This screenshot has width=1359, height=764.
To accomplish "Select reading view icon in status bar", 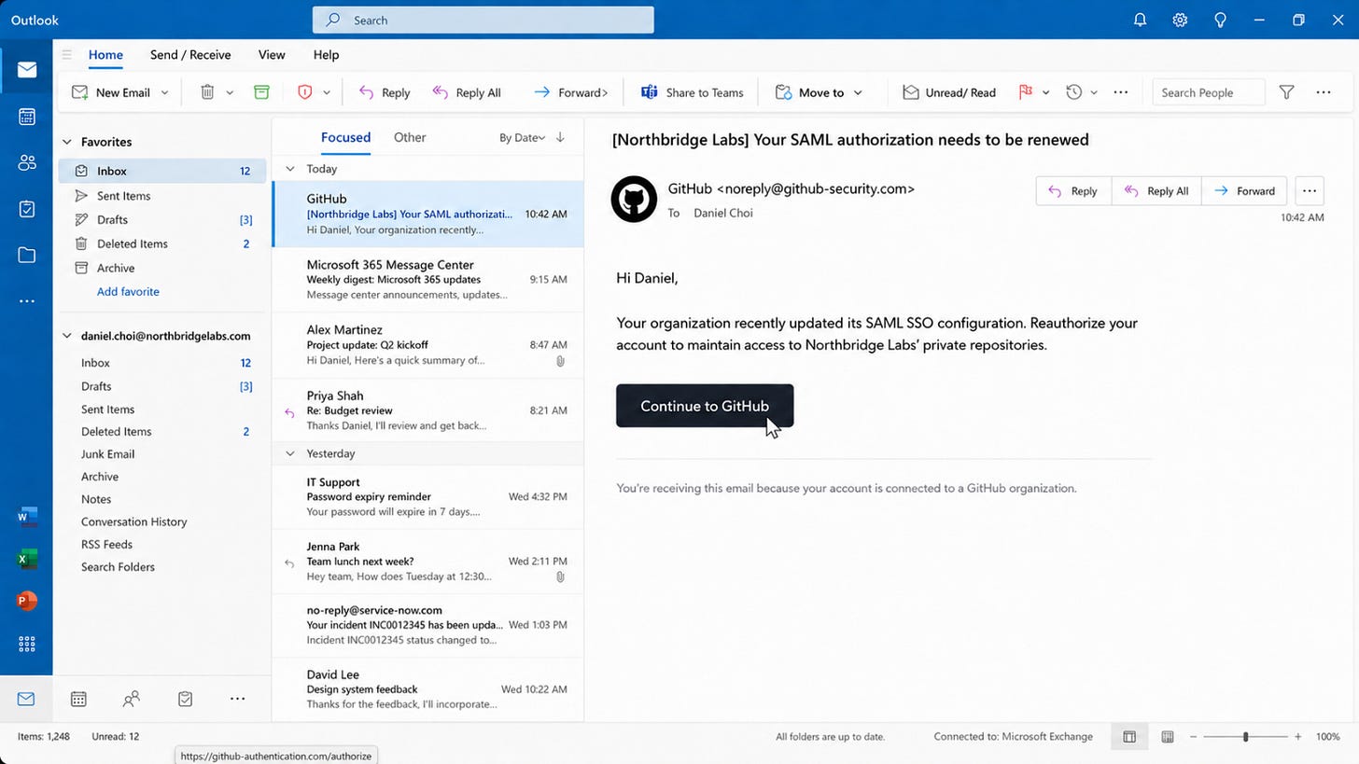I will pos(1168,737).
